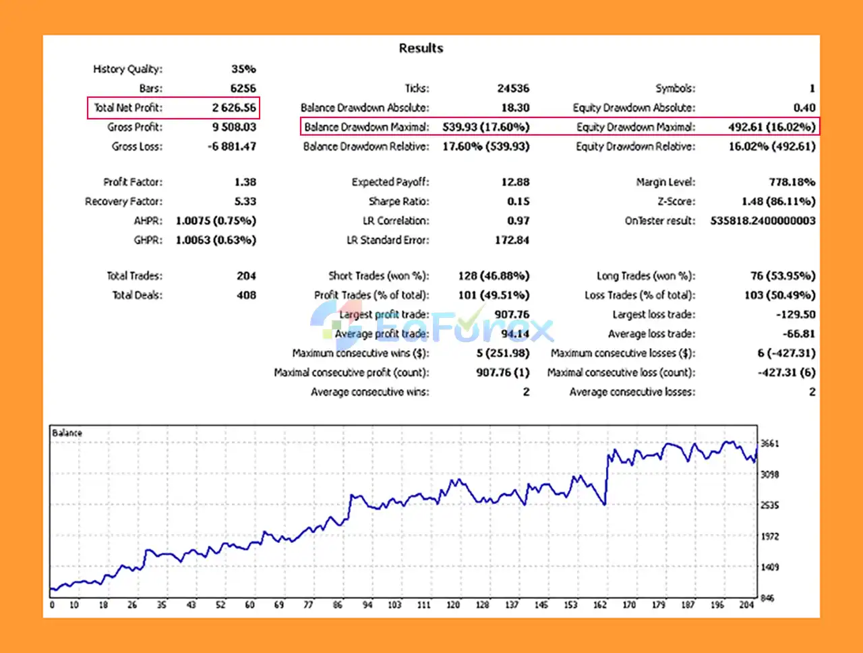Click the History Quality 35% value
The width and height of the screenshot is (863, 653).
coord(243,69)
